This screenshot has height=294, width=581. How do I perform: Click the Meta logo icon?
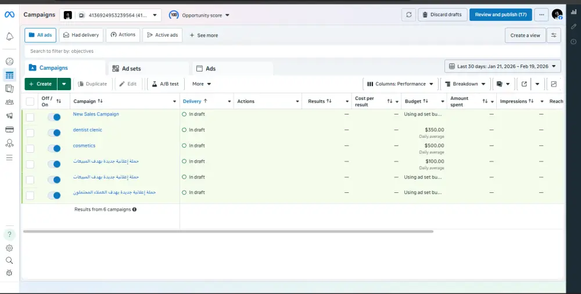(x=9, y=15)
